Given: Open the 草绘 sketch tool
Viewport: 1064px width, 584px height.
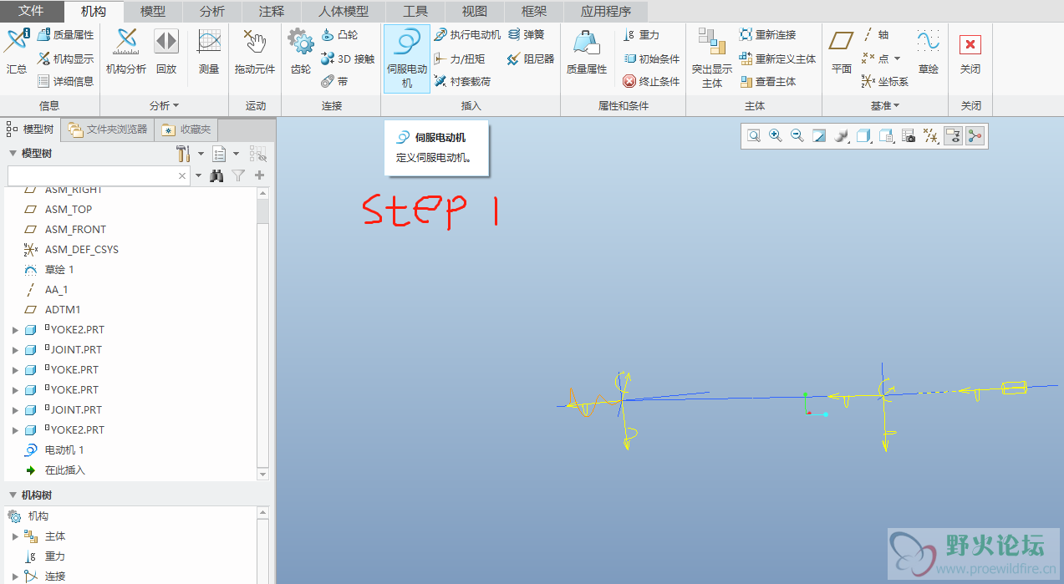Looking at the screenshot, I should click(x=929, y=51).
